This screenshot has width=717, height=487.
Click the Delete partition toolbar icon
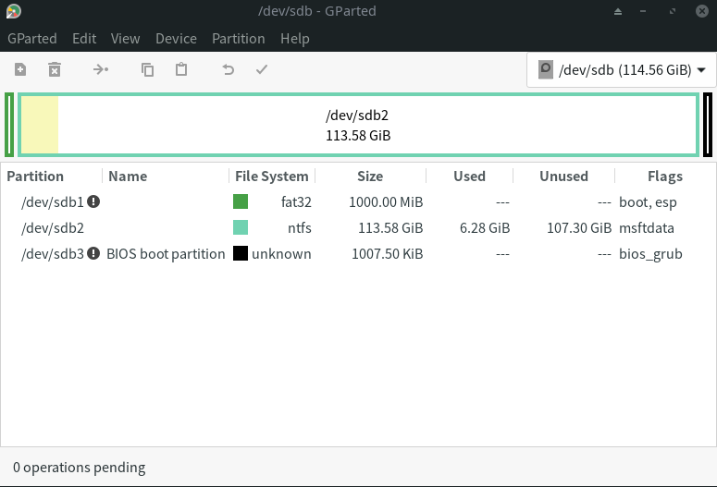click(x=55, y=69)
